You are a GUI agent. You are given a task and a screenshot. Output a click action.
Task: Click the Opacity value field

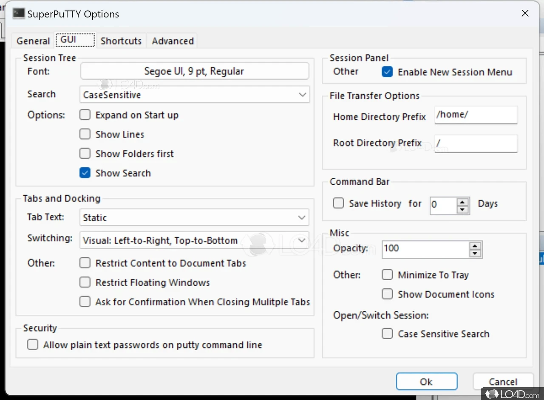click(x=425, y=249)
